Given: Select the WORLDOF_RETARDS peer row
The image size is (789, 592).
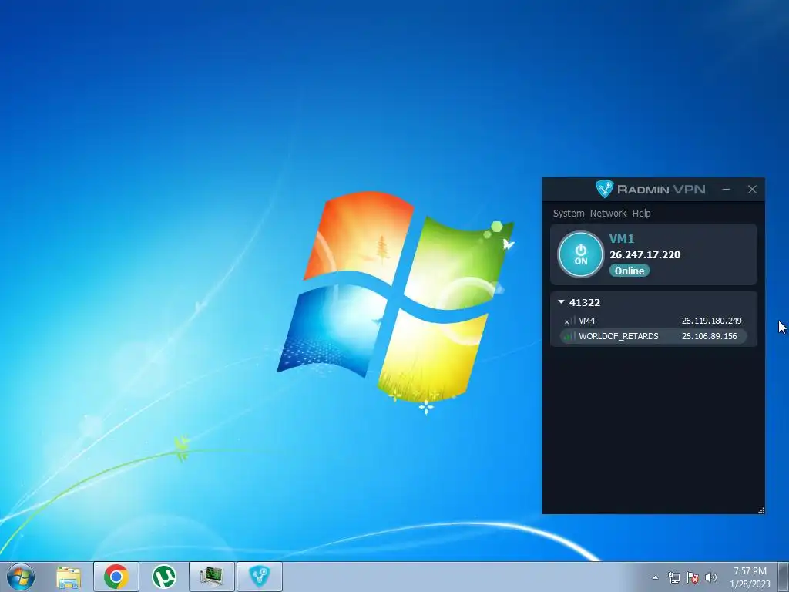Looking at the screenshot, I should tap(653, 336).
